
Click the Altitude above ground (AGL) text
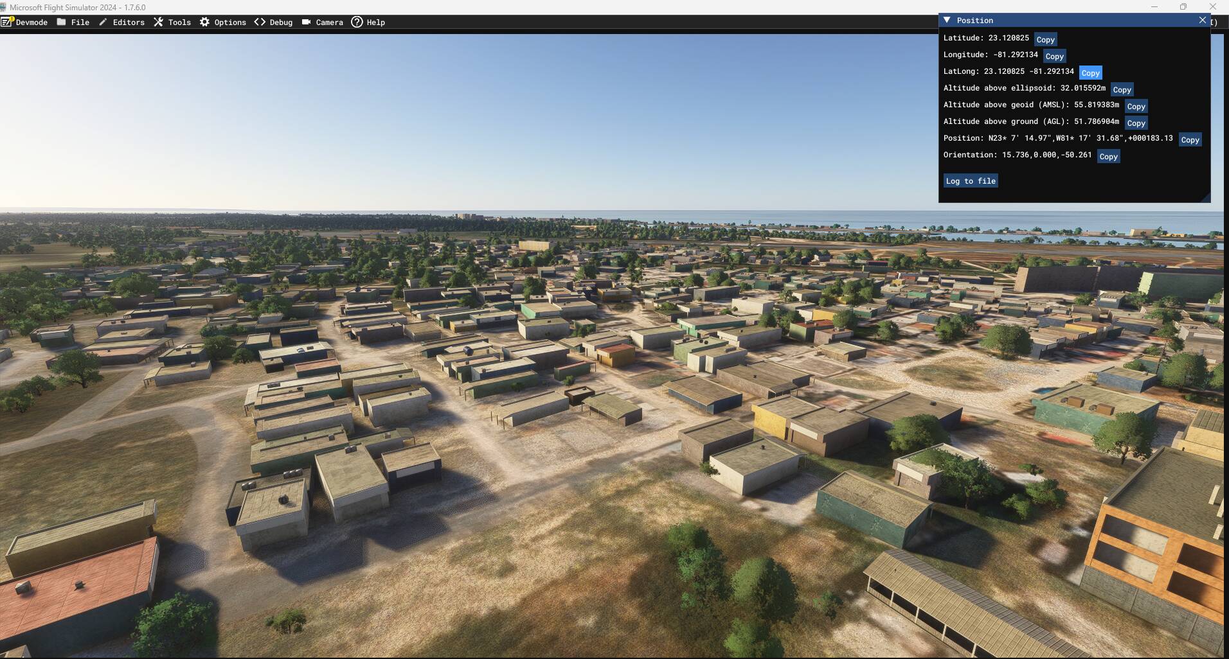(1031, 121)
